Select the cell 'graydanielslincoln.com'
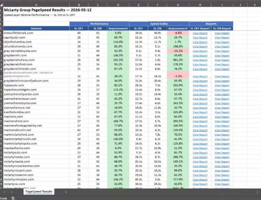 pos(36,69)
